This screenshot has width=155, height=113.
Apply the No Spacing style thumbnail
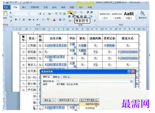click(x=117, y=16)
